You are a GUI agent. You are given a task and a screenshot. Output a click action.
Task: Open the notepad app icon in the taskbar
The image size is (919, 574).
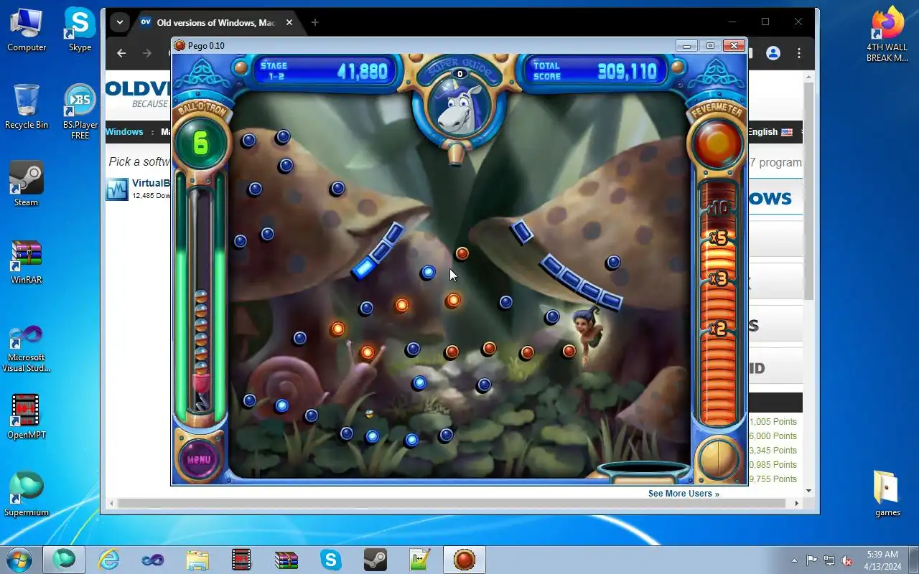click(x=420, y=560)
